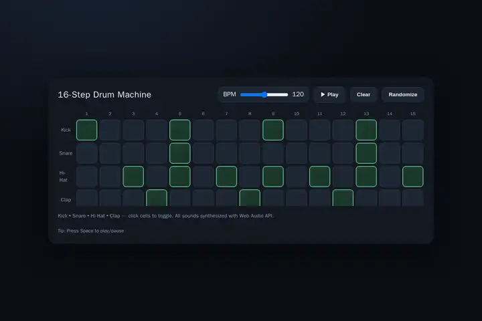Click the step 15 column number

[x=413, y=114]
